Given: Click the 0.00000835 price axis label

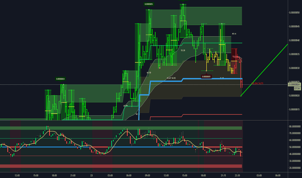Looking at the screenshot, I should pyautogui.click(x=294, y=54).
